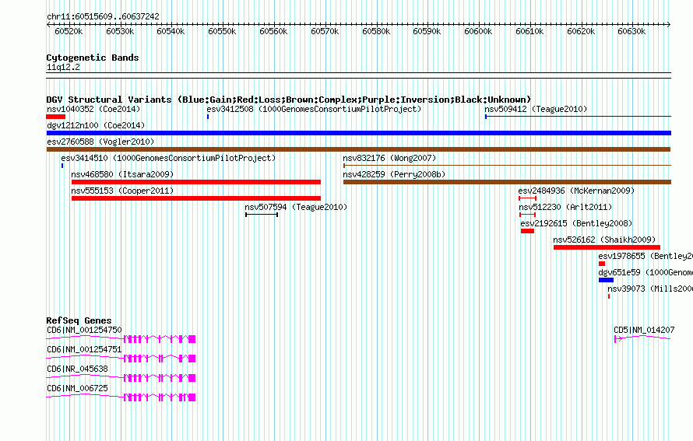Select the dgv1212n100 blue gain bar
The image size is (693, 441).
[358, 133]
